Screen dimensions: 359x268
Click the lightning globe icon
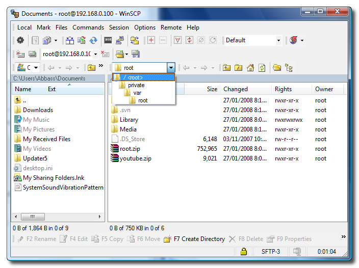tap(294, 40)
